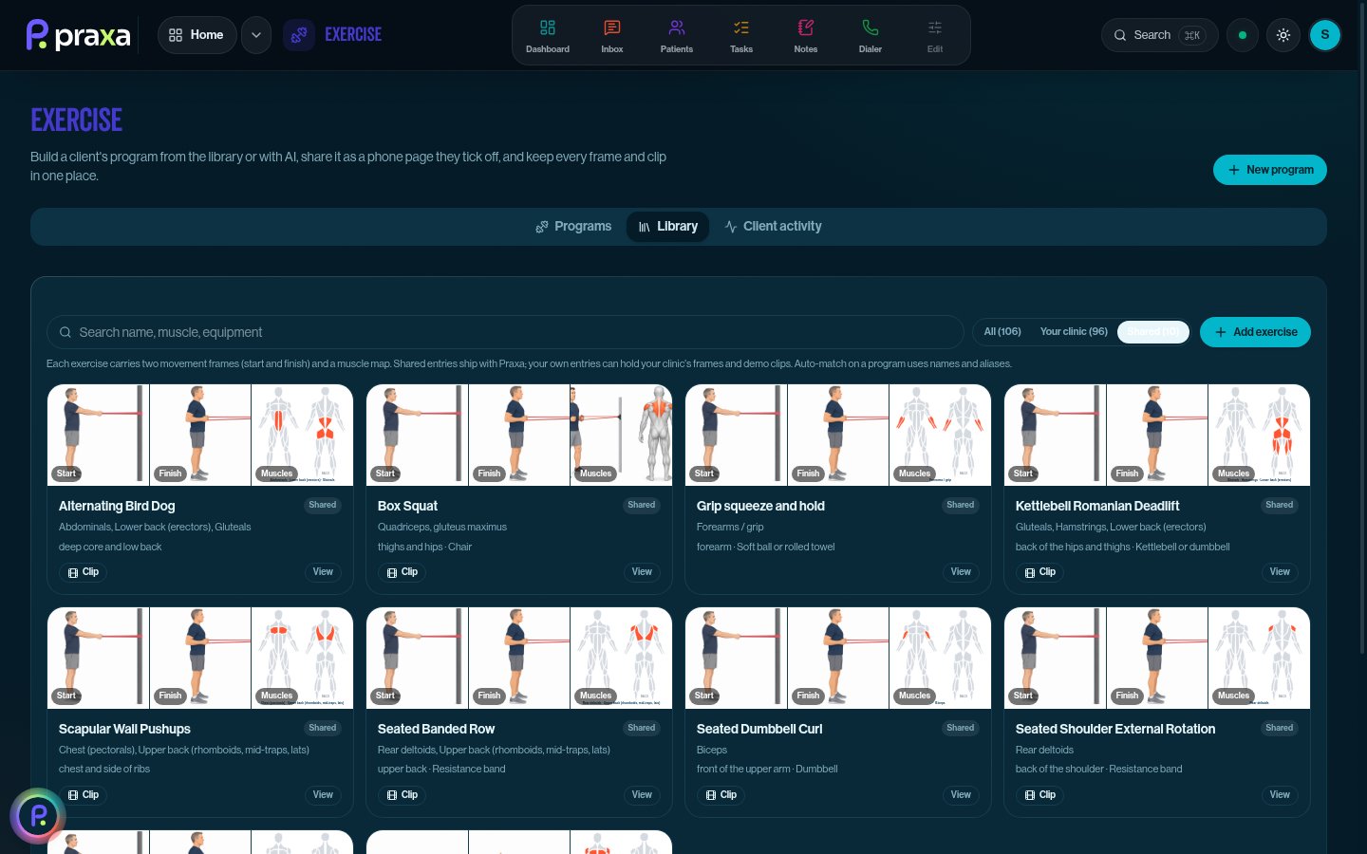Open the Start frame of Alternating Bird Dog
Image resolution: width=1367 pixels, height=854 pixels.
point(98,436)
